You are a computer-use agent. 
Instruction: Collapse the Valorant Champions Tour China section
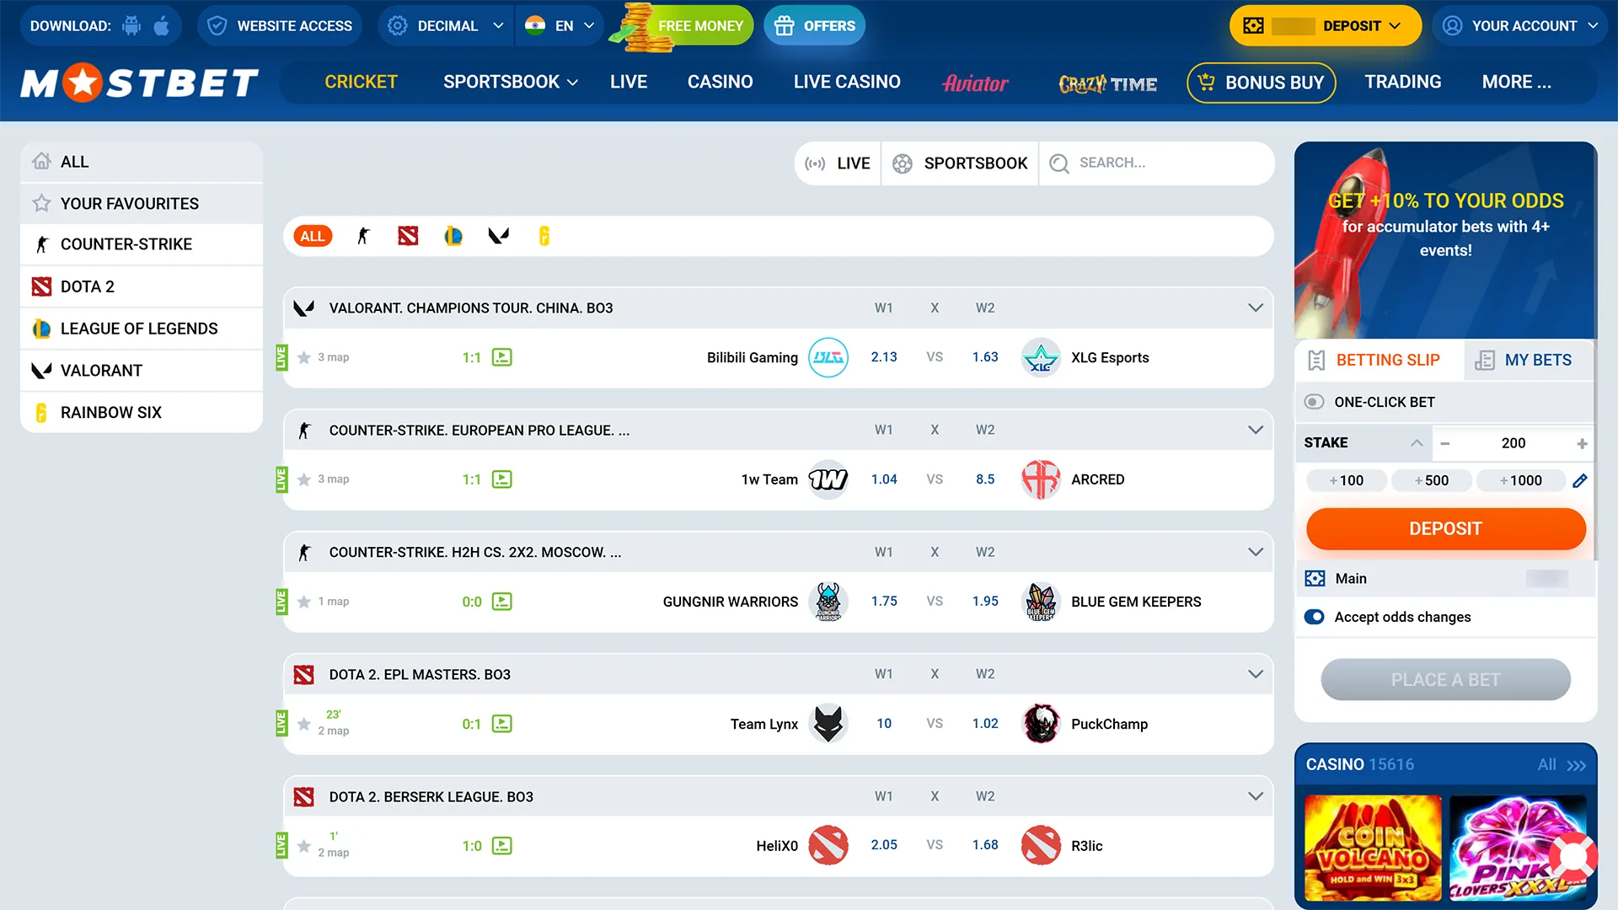1256,308
